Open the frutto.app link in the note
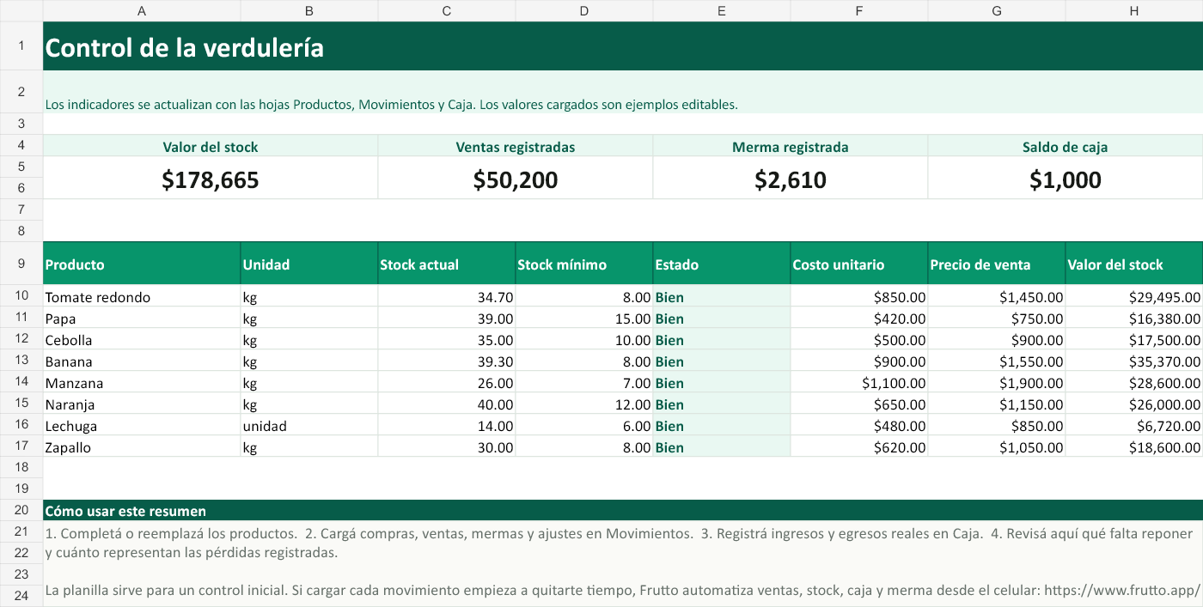 [x=1121, y=591]
